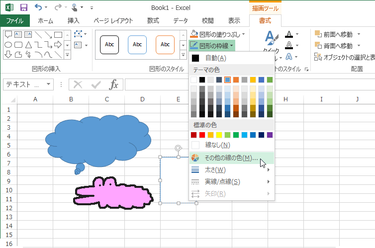Select the gold theme color swatch
Image resolution: width=375 pixels, height=248 pixels.
[x=253, y=80]
